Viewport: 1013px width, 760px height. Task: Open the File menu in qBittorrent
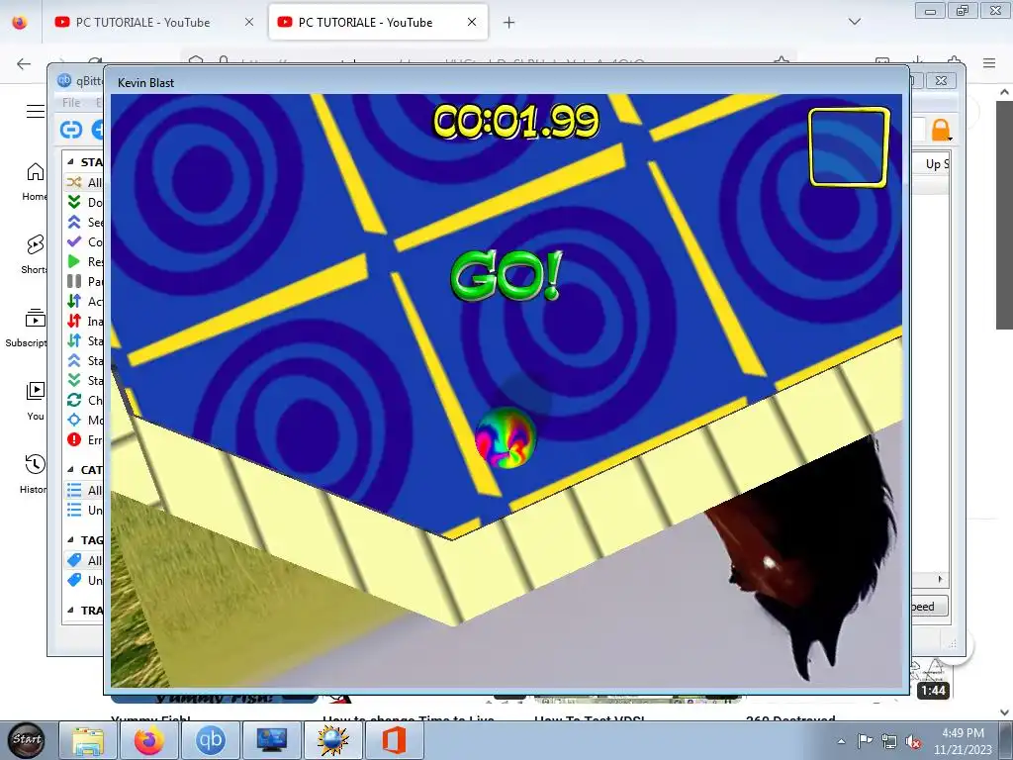click(71, 102)
